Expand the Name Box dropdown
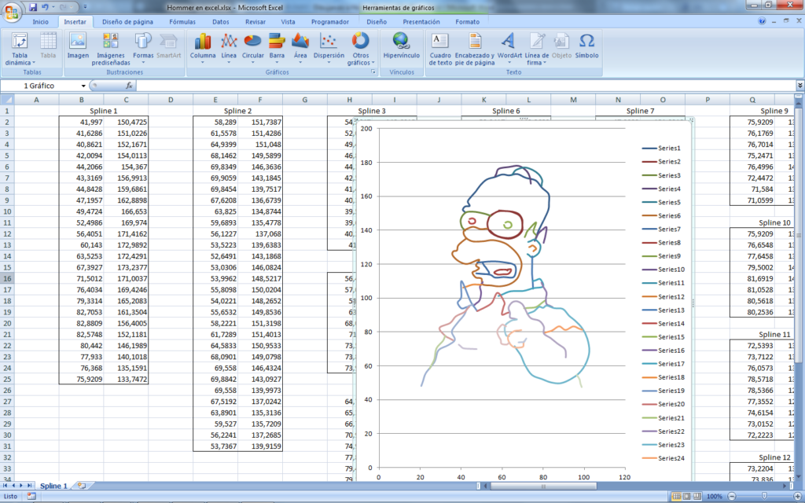805x503 pixels. (83, 86)
